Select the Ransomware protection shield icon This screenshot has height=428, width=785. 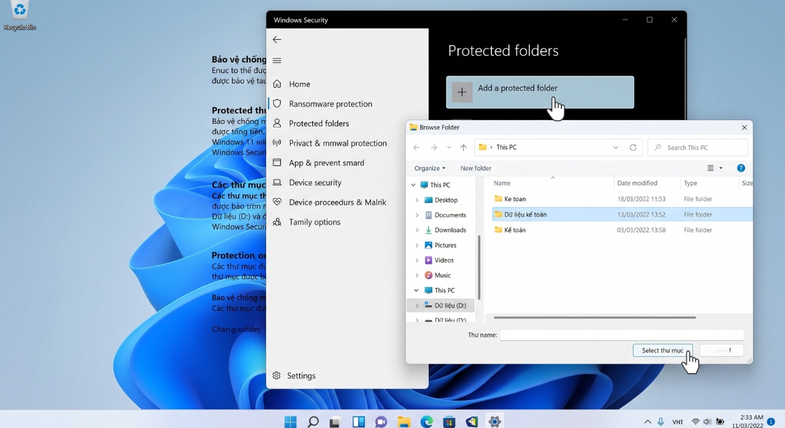[x=277, y=104]
